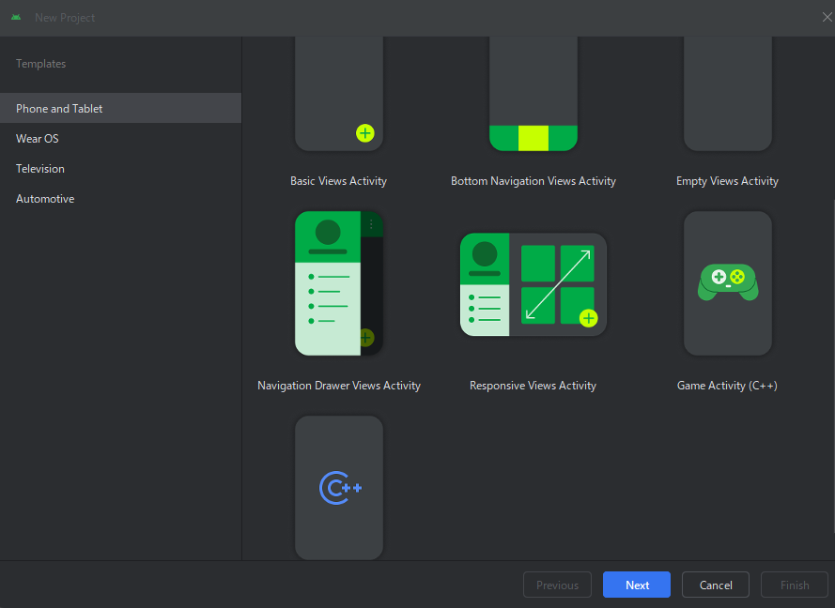The width and height of the screenshot is (835, 608).
Task: Select the Basic Views Activity template thumbnail
Action: (339, 94)
